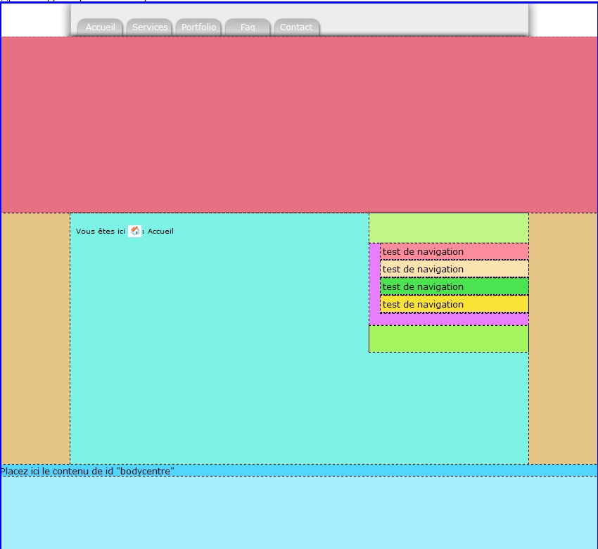Click the pink 'test de navigation' item

pyautogui.click(x=454, y=252)
